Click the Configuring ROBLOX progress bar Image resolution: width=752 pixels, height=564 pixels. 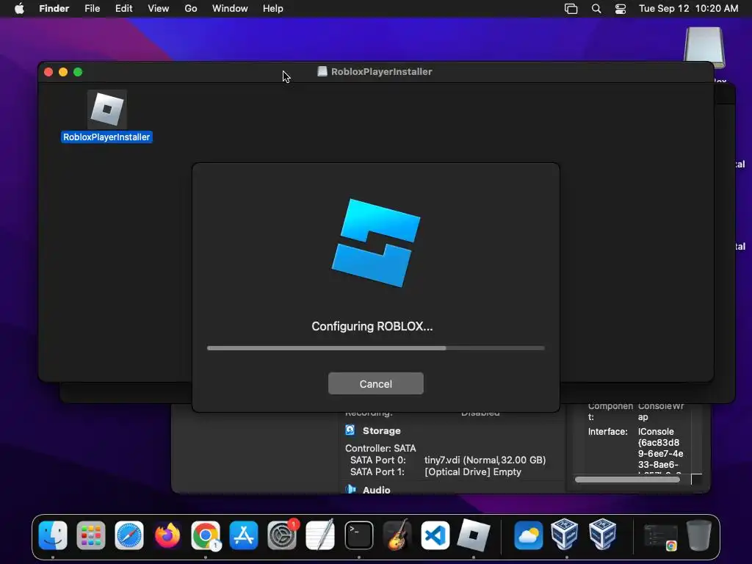[375, 347]
